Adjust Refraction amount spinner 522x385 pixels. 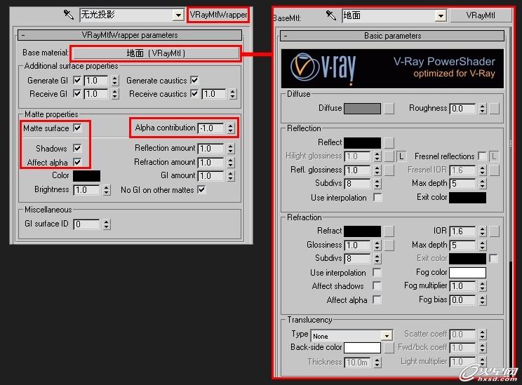pyautogui.click(x=231, y=163)
